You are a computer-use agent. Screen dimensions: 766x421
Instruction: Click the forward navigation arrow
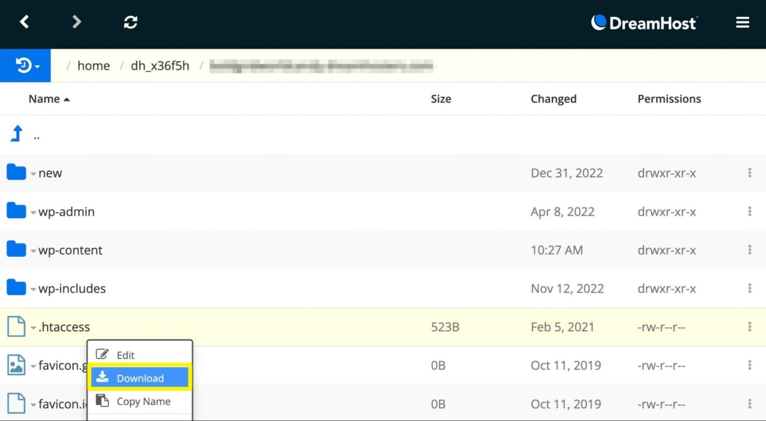tap(77, 22)
